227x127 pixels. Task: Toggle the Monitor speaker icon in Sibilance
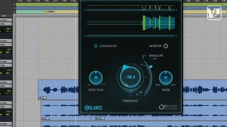click(166, 46)
